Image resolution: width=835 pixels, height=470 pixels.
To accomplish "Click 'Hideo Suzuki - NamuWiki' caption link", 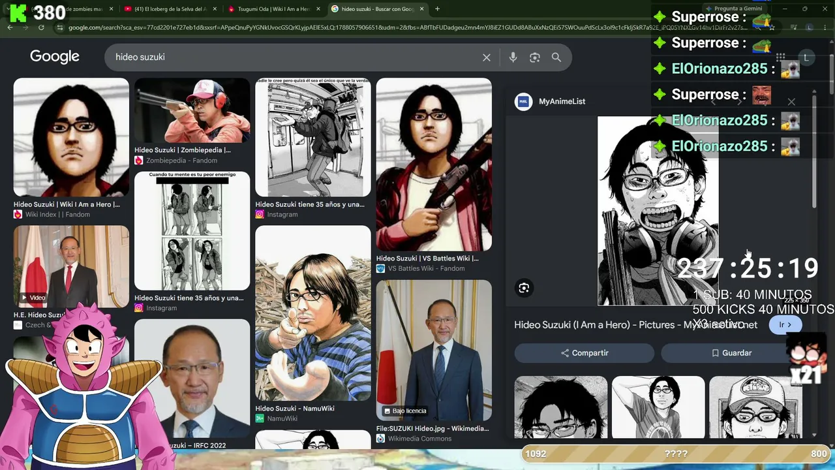I will tap(295, 409).
